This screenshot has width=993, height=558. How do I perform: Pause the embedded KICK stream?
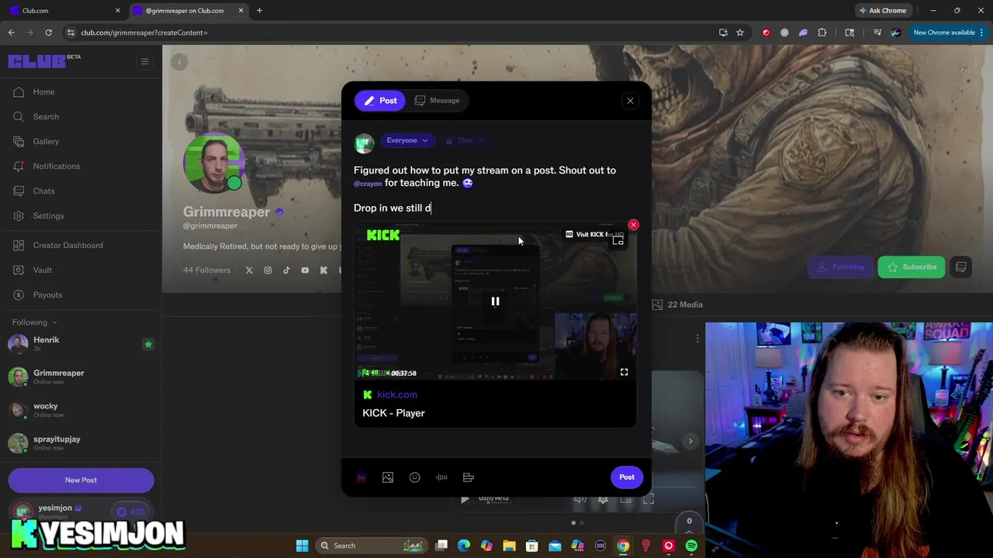click(495, 301)
